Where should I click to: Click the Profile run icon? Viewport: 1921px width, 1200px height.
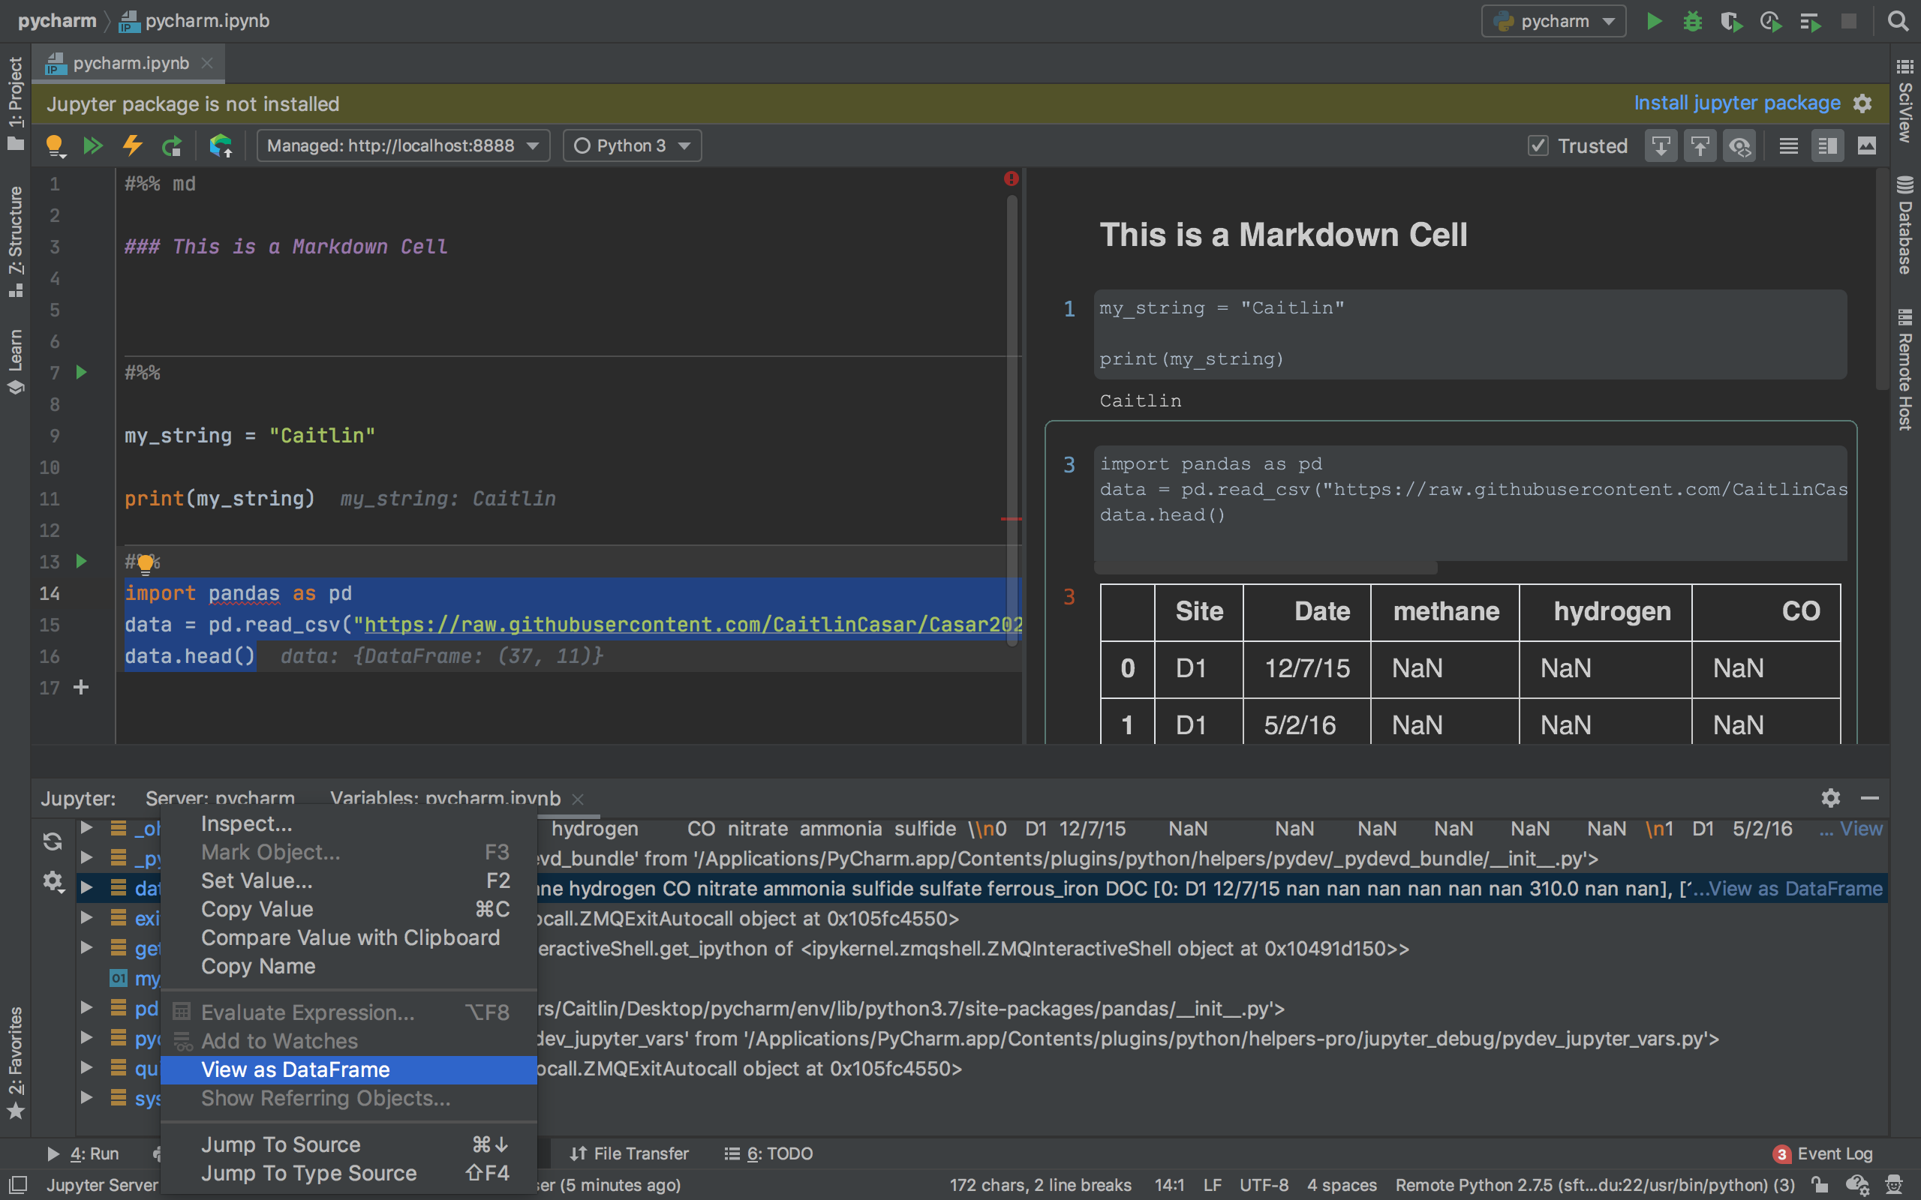point(1771,22)
